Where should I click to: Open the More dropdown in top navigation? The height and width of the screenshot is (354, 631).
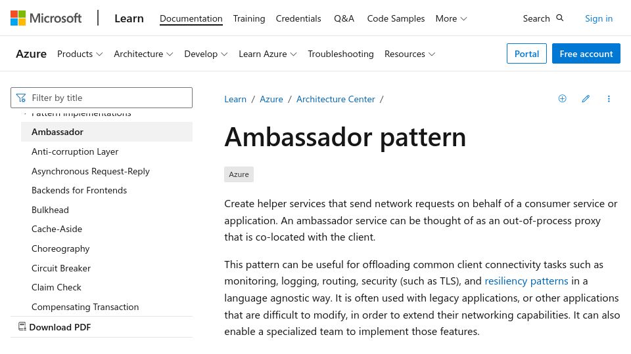click(x=451, y=18)
